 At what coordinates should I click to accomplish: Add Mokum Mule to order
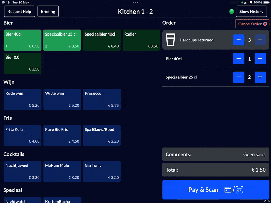(62, 172)
